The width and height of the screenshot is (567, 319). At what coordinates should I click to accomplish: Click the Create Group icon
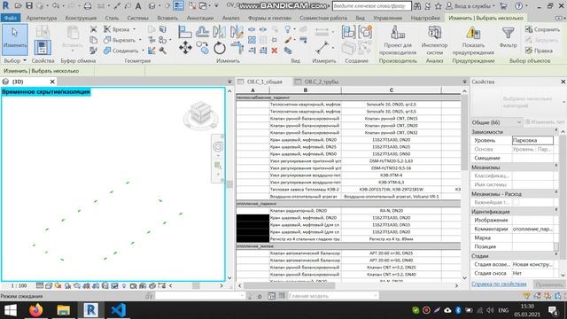(365, 32)
